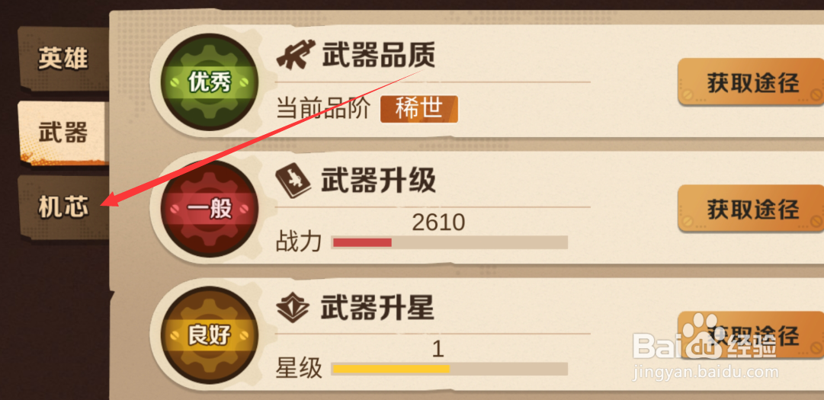Click 获取途径 for 武器升星
The image size is (824, 400).
[751, 335]
